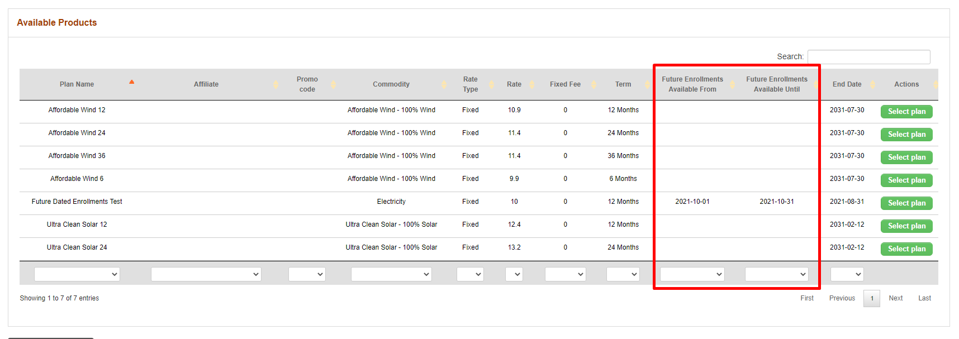Click sort arrows in Available From column

pos(732,84)
